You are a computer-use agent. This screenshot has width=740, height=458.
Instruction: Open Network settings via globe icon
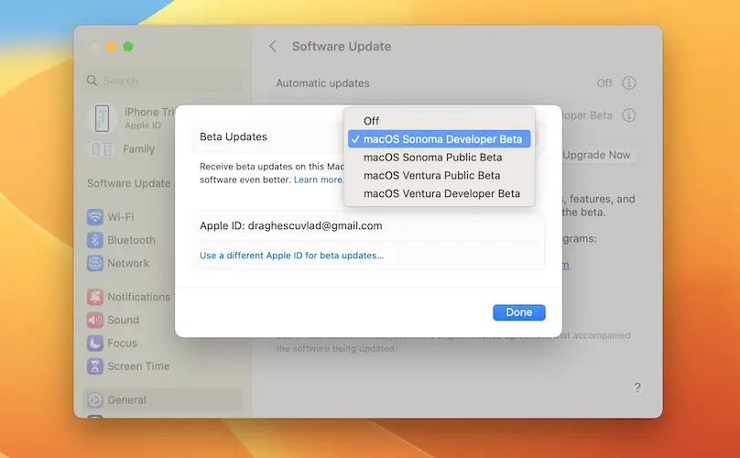[95, 263]
